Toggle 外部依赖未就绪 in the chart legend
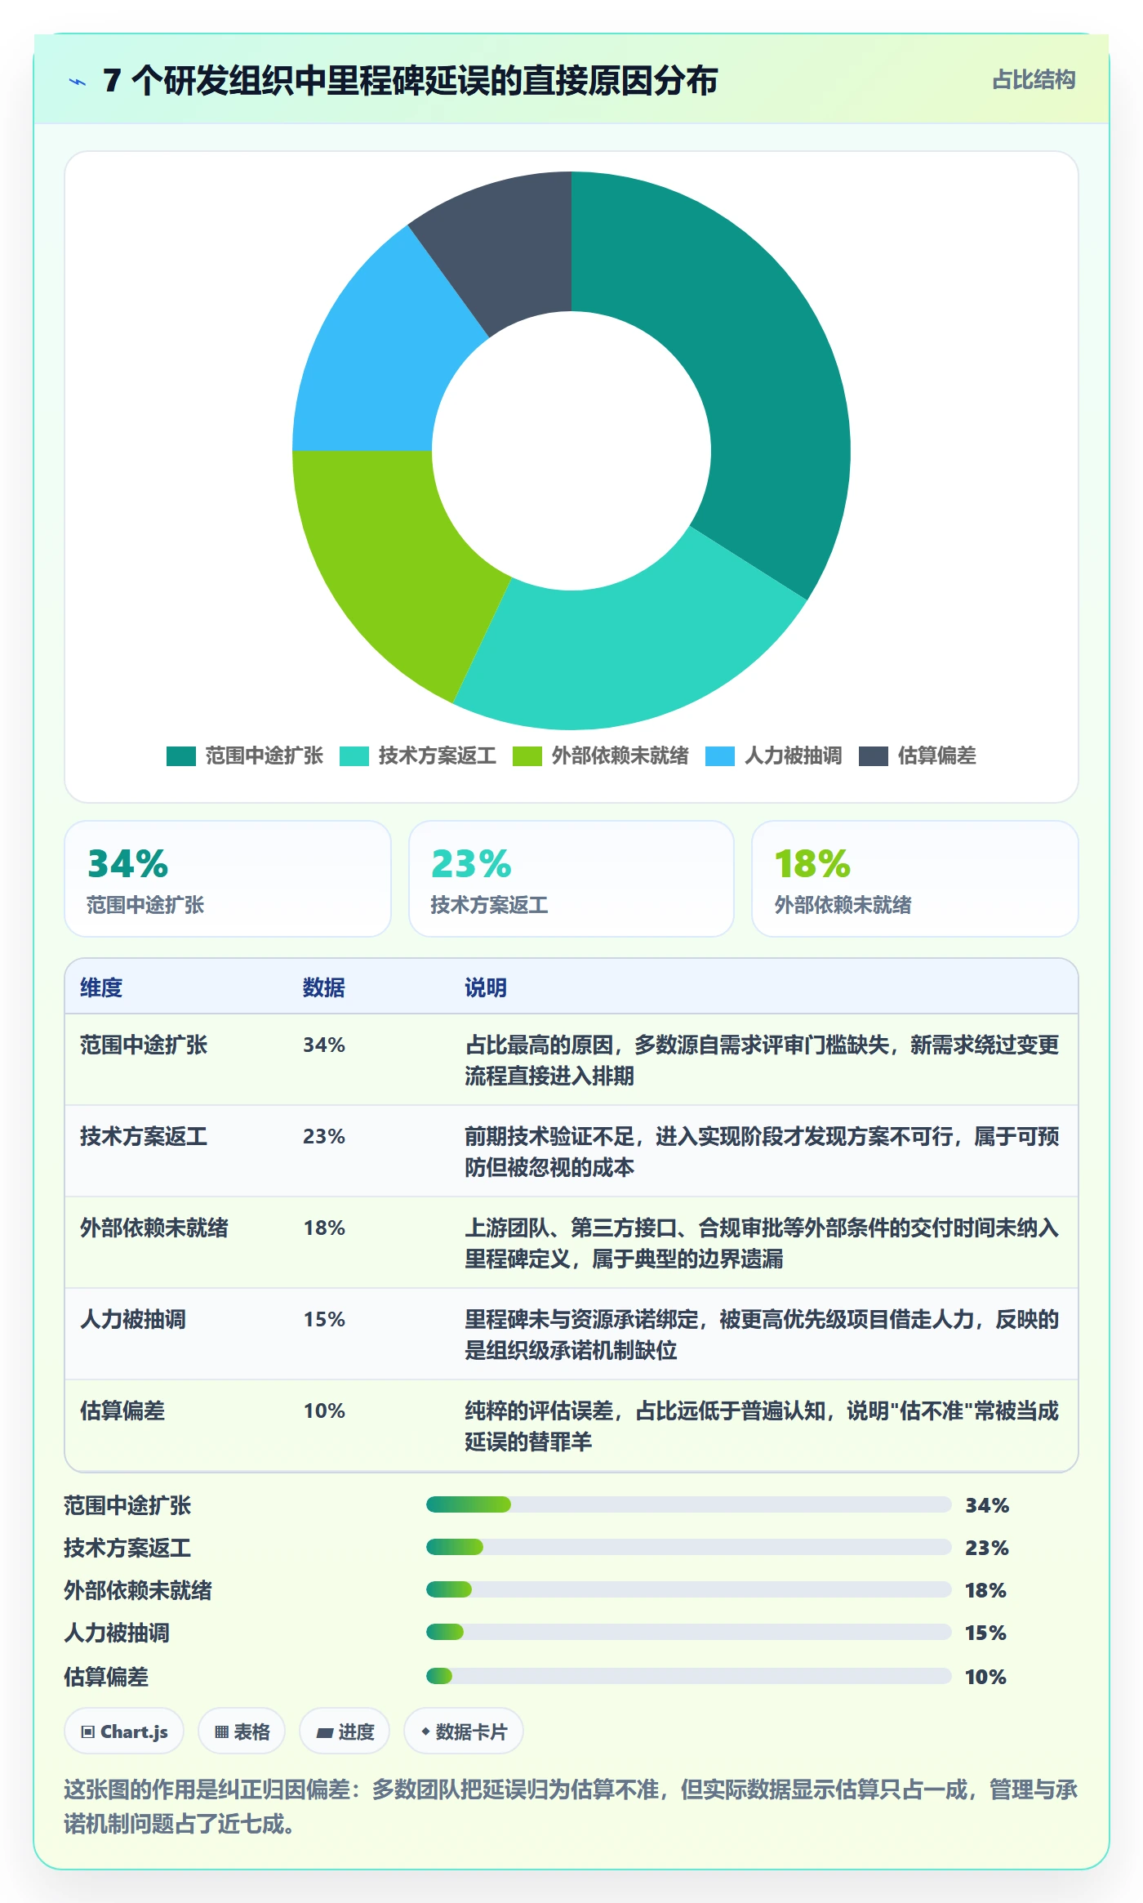 point(601,755)
